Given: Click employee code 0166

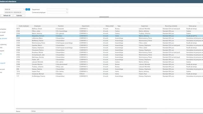Looking at the screenshot, I should [x=18, y=62].
